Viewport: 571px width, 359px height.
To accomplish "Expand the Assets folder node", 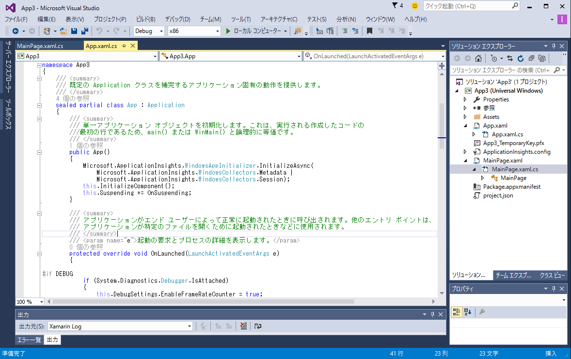I will coord(465,117).
